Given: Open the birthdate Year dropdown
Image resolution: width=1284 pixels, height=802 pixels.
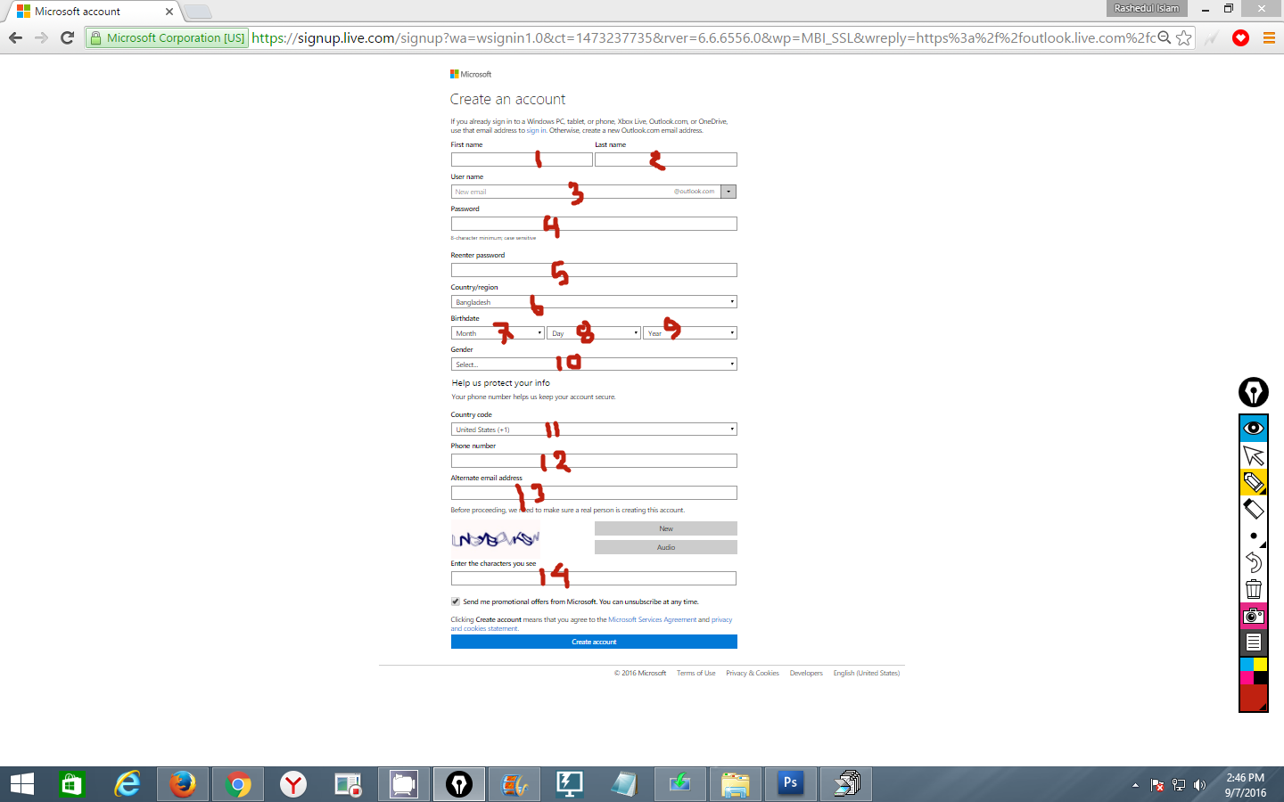Looking at the screenshot, I should point(690,333).
